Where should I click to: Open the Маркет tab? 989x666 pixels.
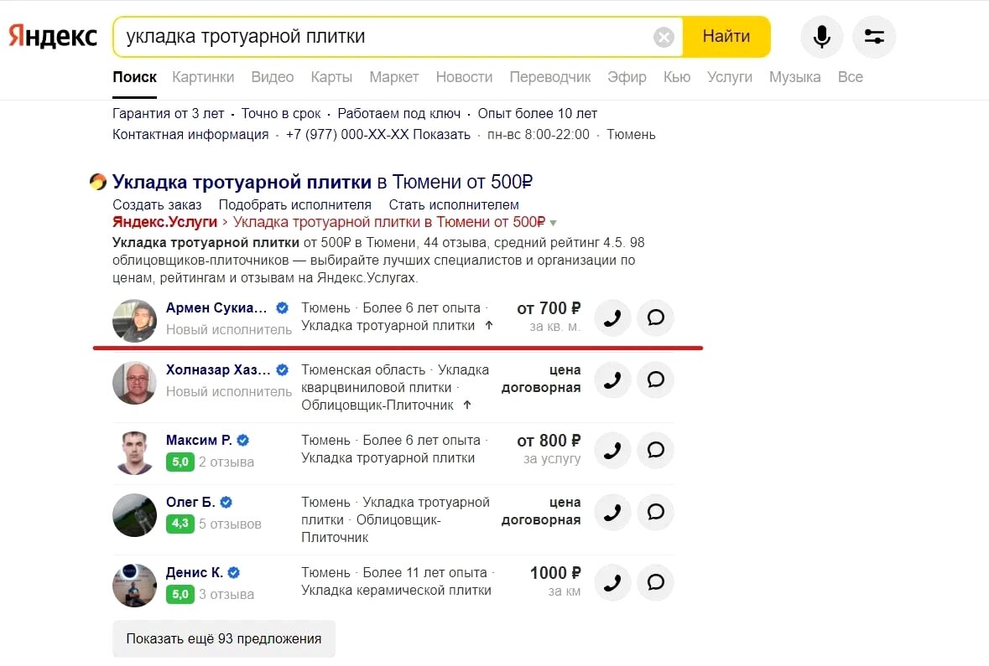coord(394,77)
